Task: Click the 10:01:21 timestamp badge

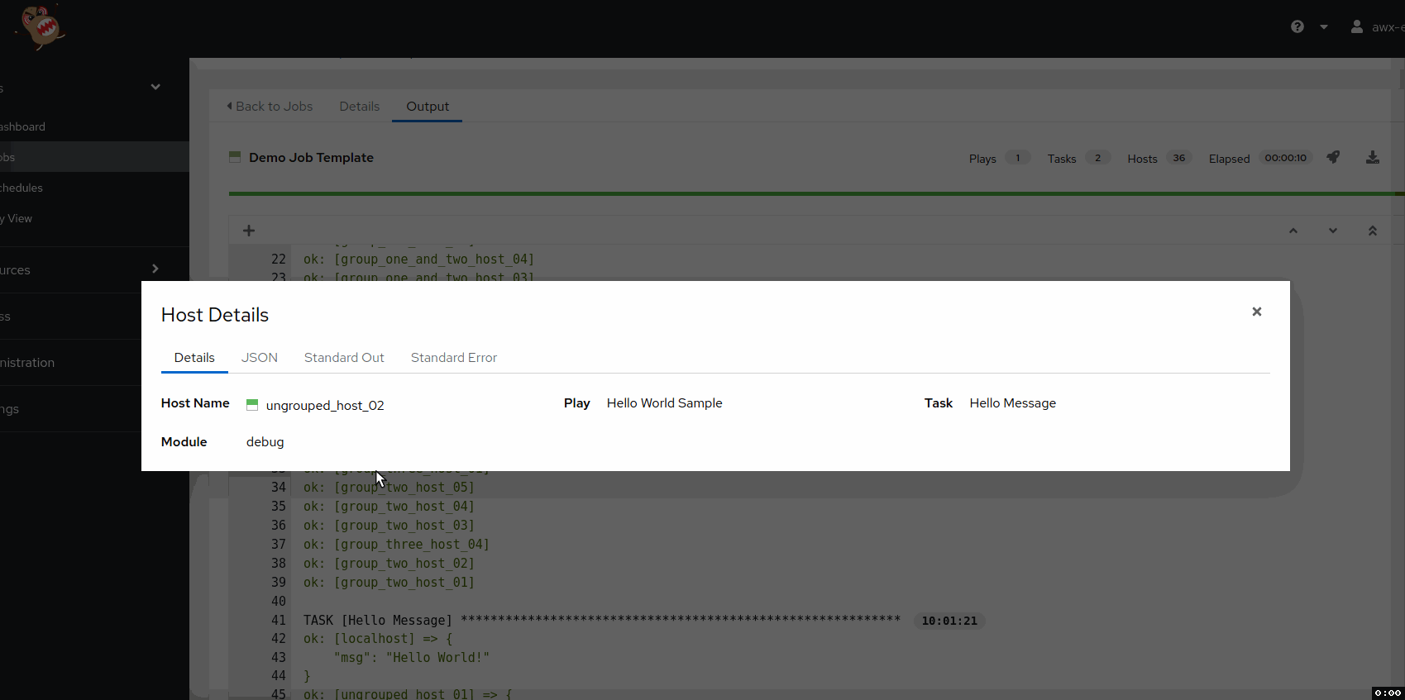Action: (x=949, y=621)
